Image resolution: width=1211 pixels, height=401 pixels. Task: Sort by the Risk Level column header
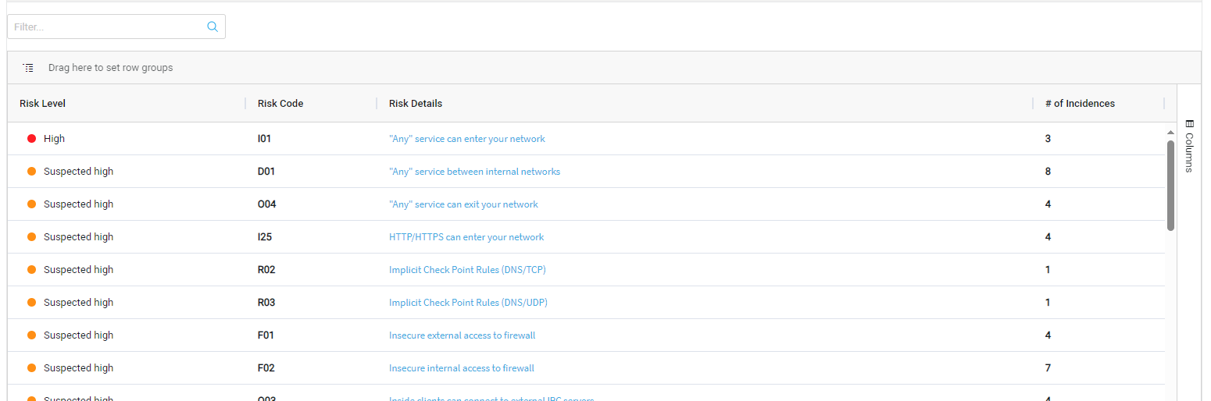click(43, 104)
